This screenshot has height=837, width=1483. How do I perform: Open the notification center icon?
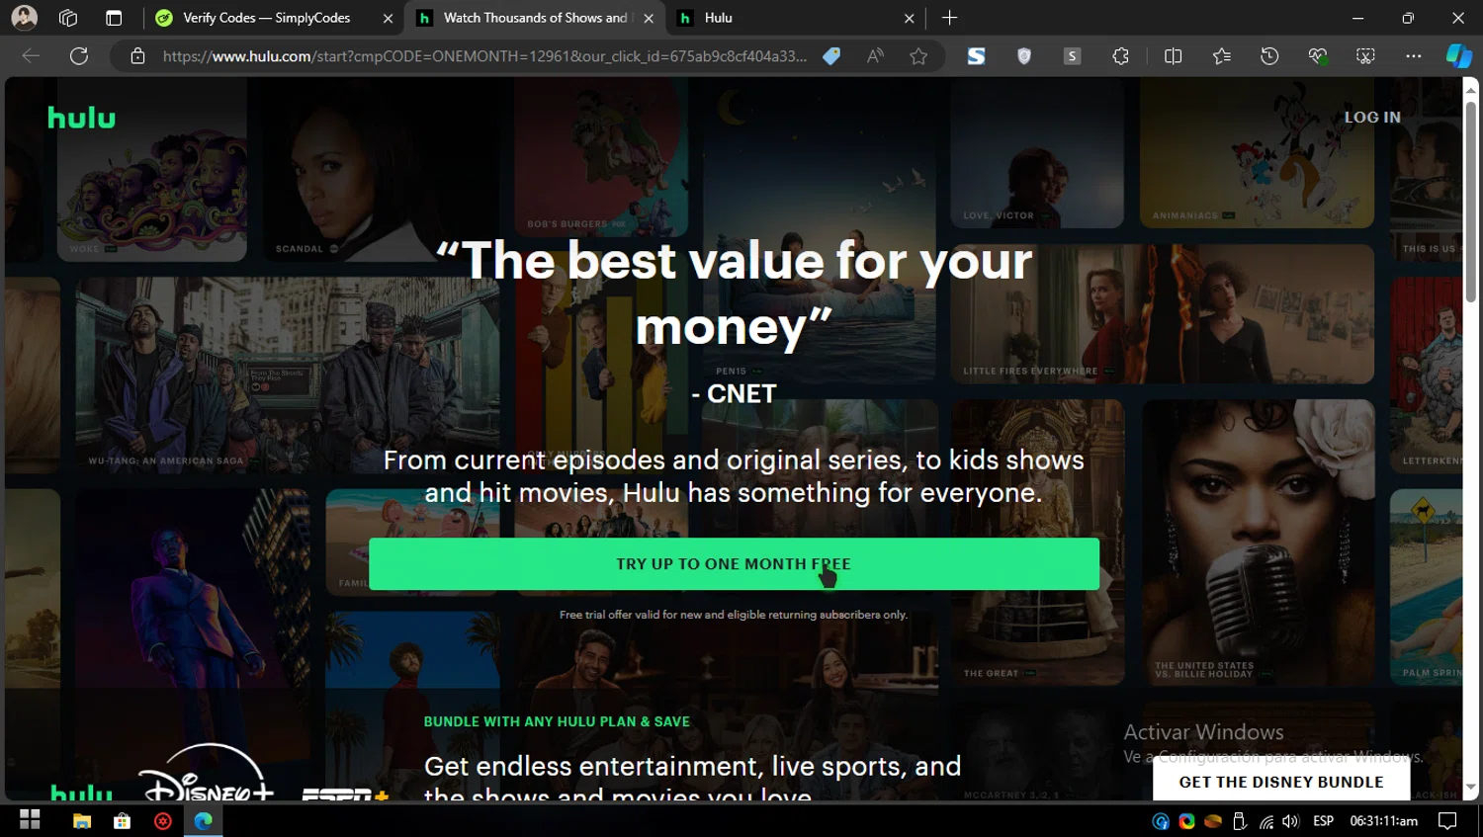pos(1447,821)
